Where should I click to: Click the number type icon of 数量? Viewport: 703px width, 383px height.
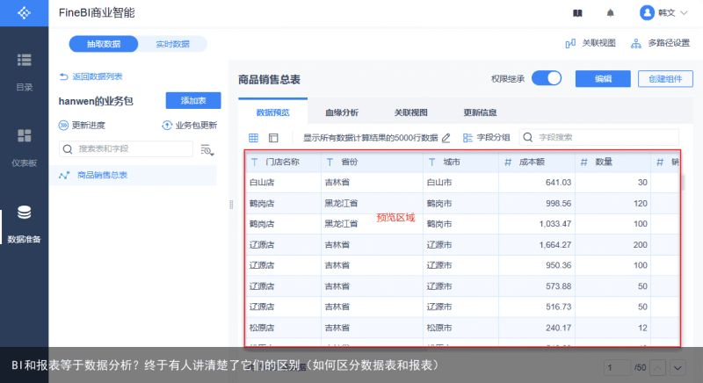click(583, 163)
